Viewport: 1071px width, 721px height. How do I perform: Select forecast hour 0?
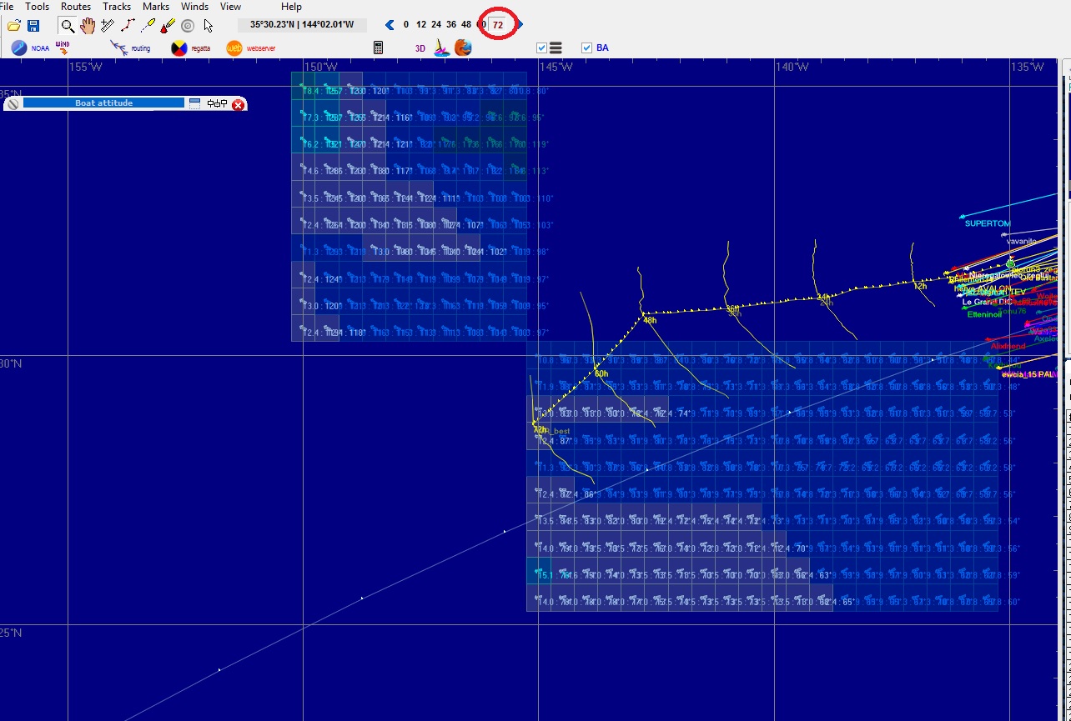click(x=406, y=25)
